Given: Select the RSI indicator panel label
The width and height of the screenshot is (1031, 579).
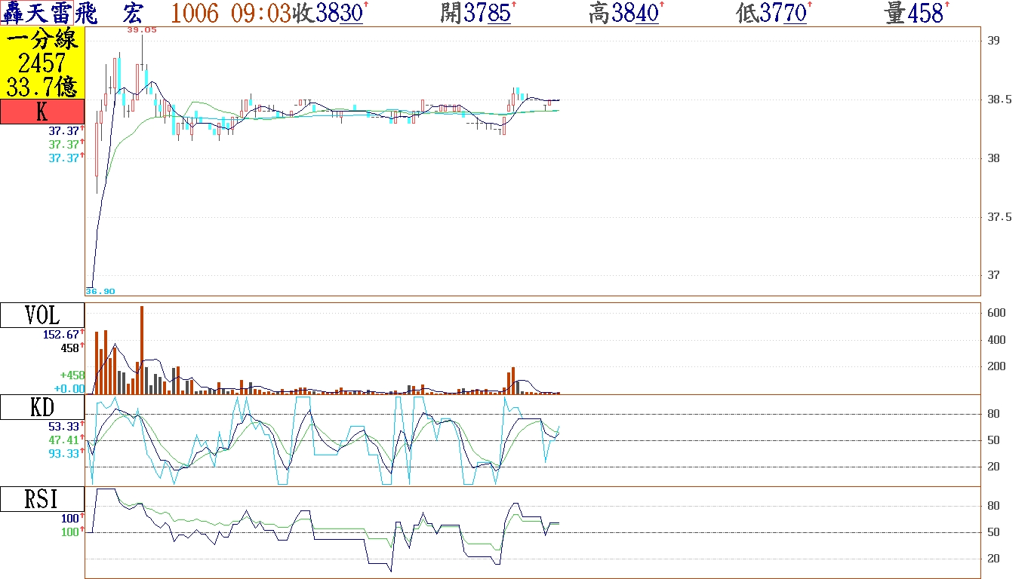Looking at the screenshot, I should [x=42, y=499].
